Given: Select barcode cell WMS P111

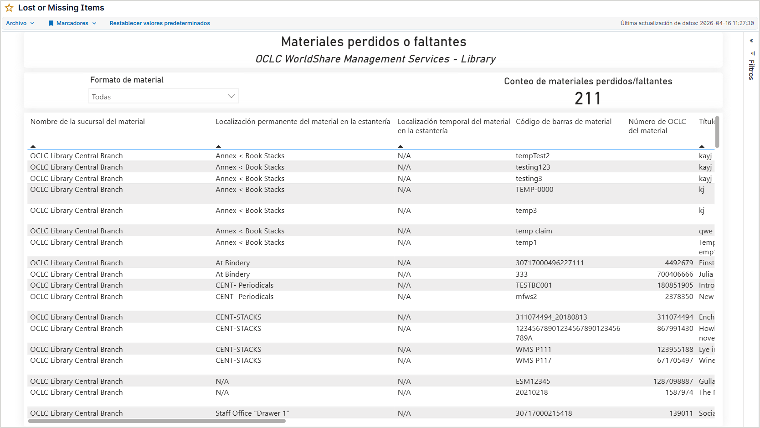Looking at the screenshot, I should tap(534, 350).
